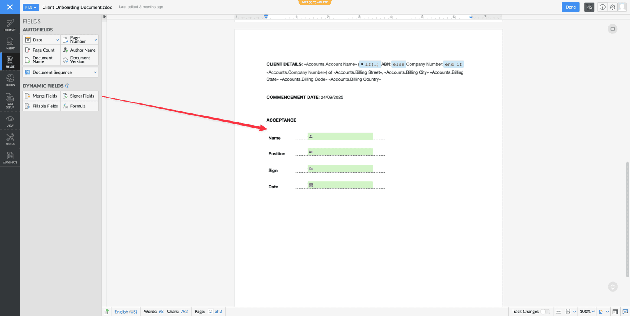The width and height of the screenshot is (630, 316).
Task: Switch to the Format tab
Action: pyautogui.click(x=10, y=25)
